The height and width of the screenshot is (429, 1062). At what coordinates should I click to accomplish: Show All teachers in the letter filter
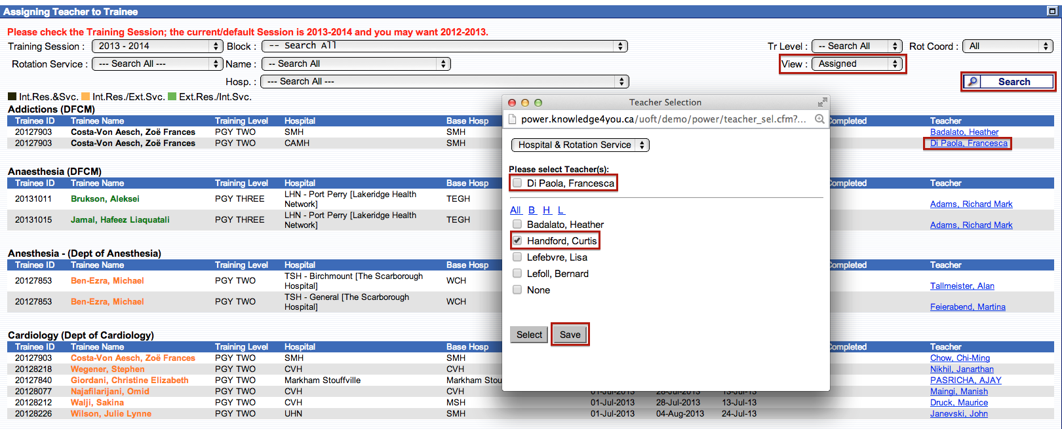tap(515, 210)
